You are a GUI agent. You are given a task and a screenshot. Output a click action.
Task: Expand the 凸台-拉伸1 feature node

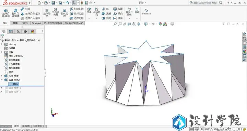coord(2,76)
